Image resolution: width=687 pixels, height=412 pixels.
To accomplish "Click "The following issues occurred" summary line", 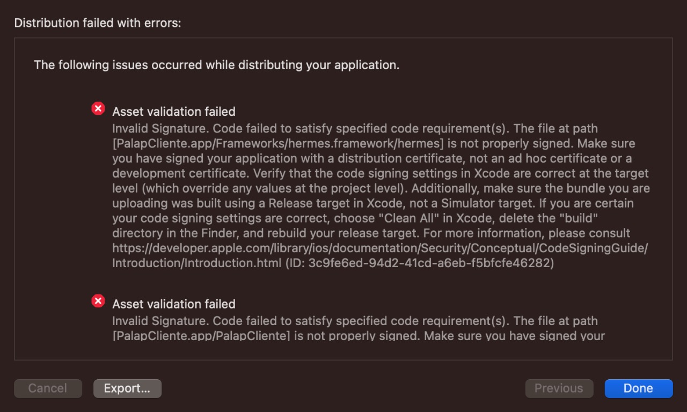I will [216, 65].
